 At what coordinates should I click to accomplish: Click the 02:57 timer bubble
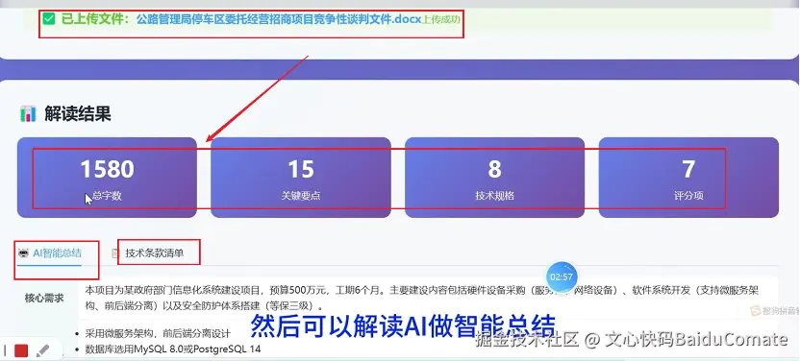(x=562, y=277)
